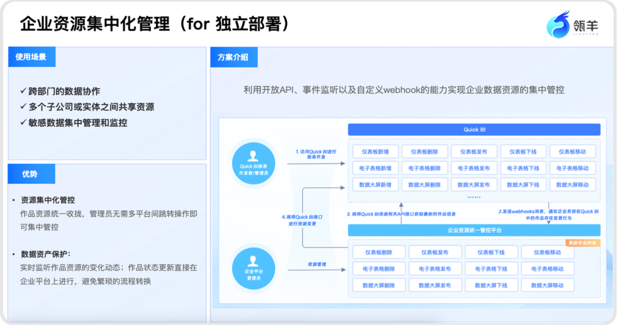
Task: Click step label 2. 发送webhooks消息
Action: point(548,214)
